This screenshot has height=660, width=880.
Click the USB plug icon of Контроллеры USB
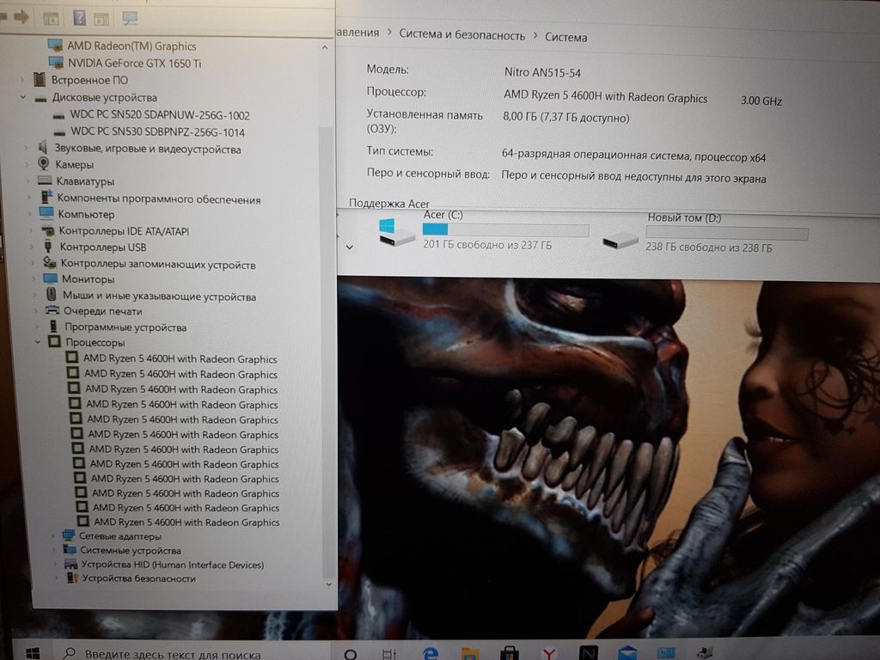[48, 246]
